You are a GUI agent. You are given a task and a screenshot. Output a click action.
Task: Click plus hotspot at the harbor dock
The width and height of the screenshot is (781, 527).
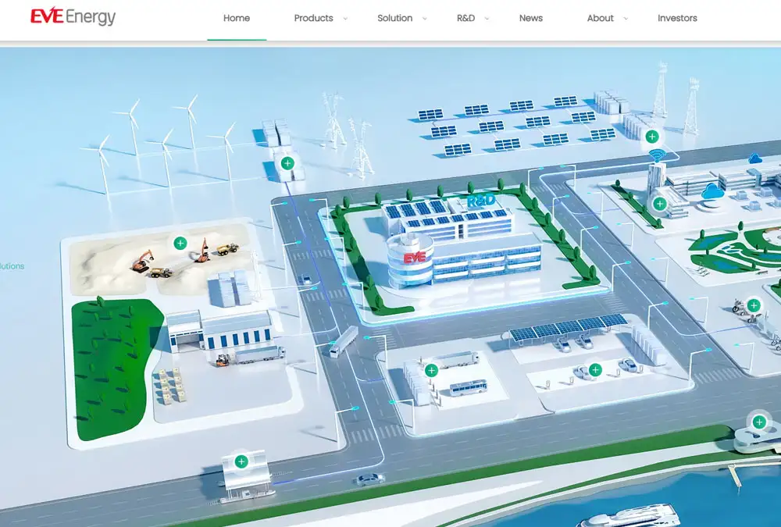coord(759,422)
